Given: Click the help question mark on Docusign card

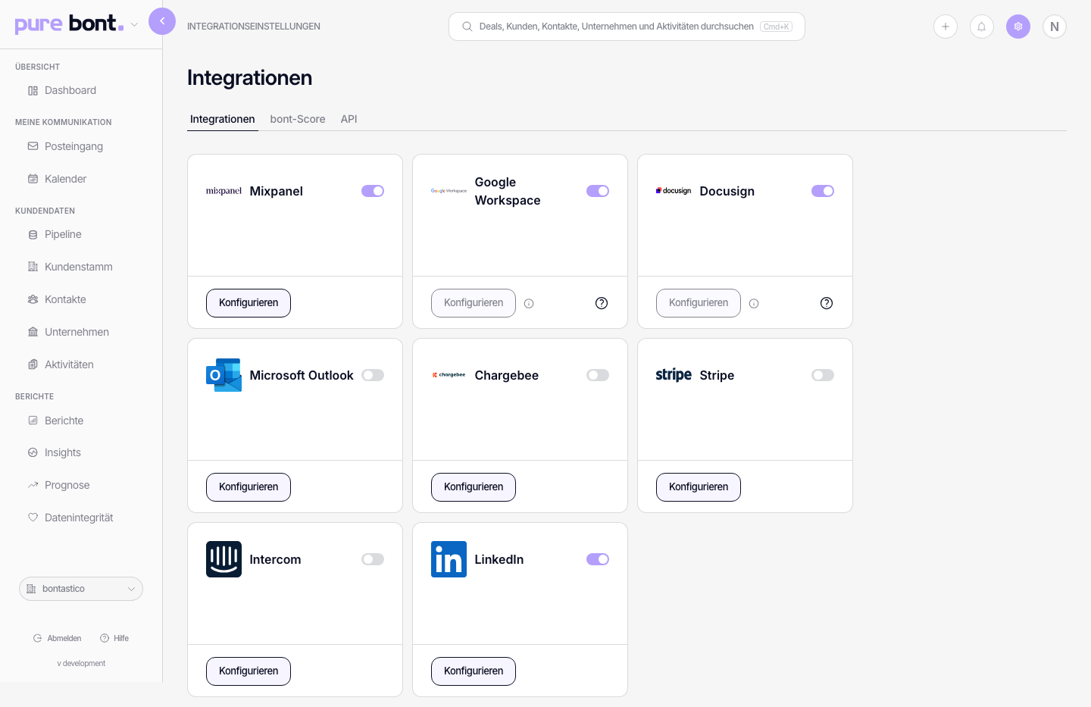Looking at the screenshot, I should (827, 303).
